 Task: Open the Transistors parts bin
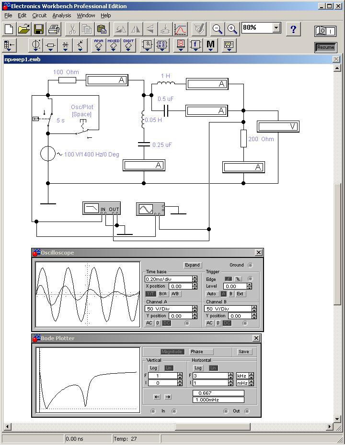[80, 45]
